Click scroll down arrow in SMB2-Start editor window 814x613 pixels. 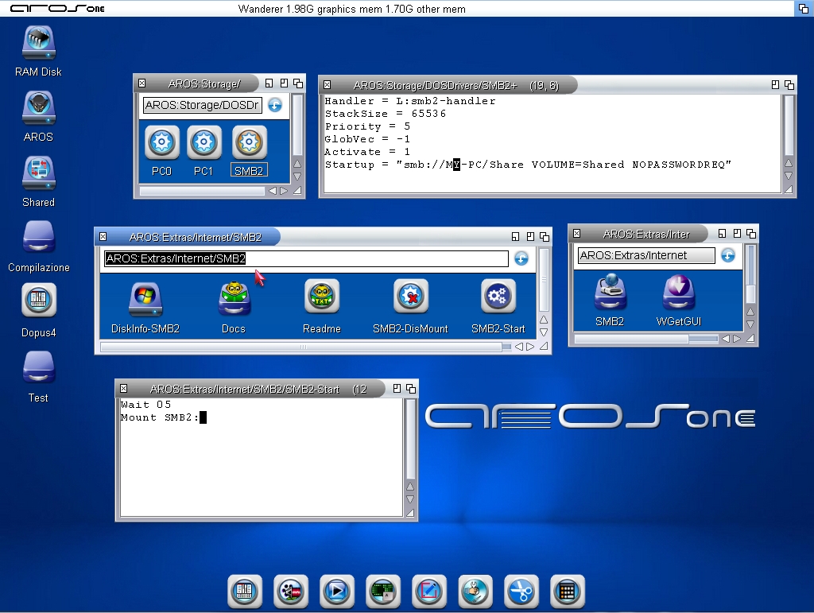click(x=410, y=499)
